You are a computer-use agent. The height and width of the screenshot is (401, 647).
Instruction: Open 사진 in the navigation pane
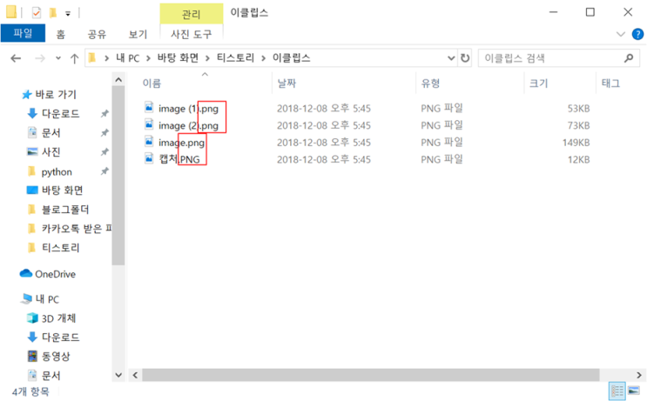51,151
